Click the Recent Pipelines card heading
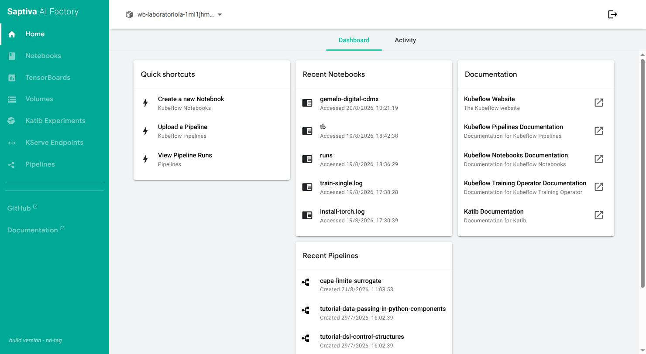 tap(330, 255)
